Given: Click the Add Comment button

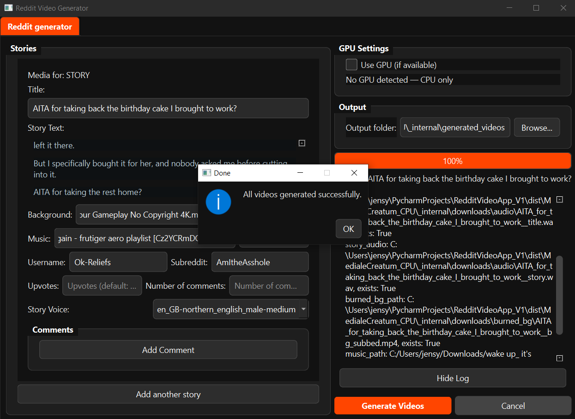Looking at the screenshot, I should pyautogui.click(x=168, y=350).
